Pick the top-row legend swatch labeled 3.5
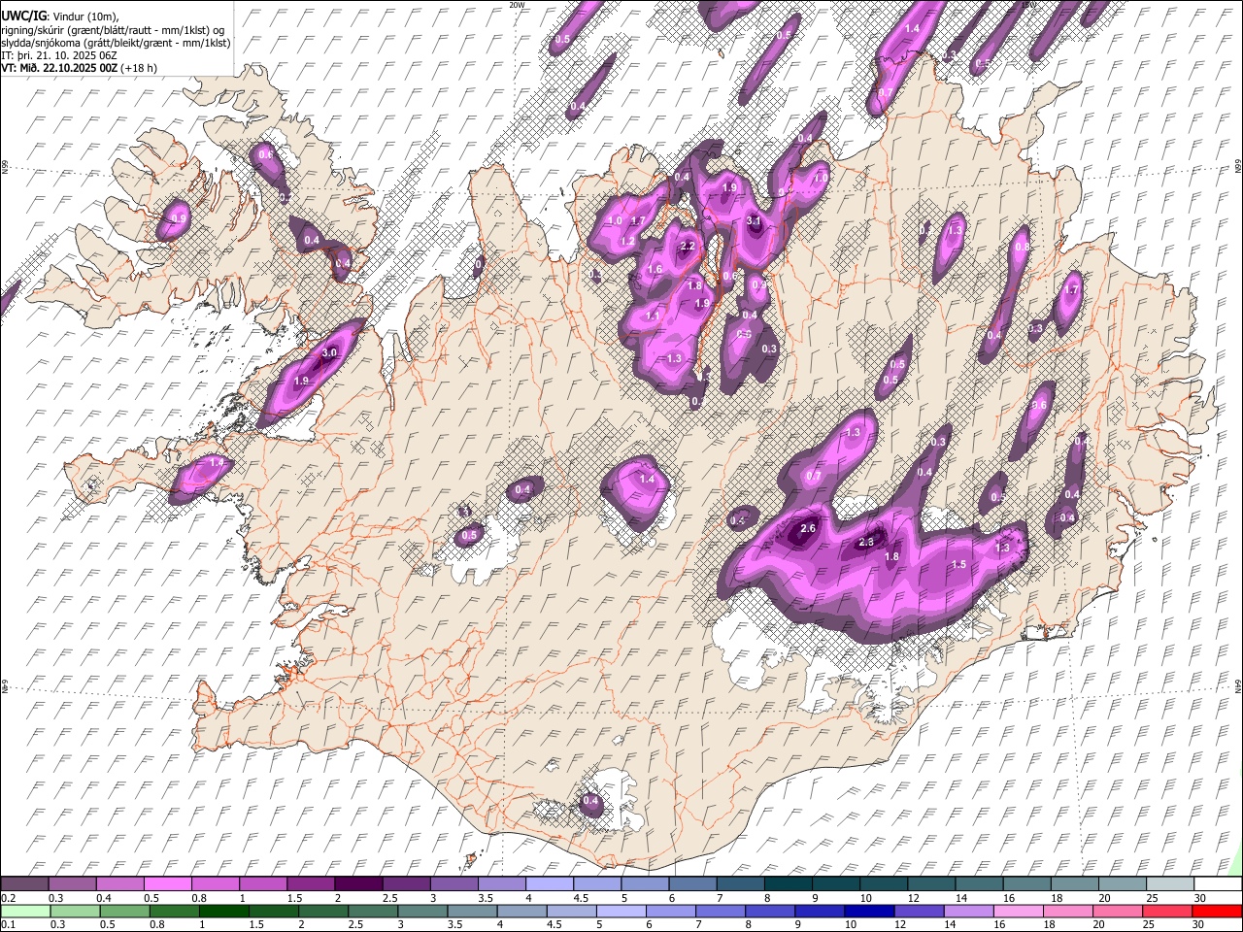The width and height of the screenshot is (1243, 932). [x=502, y=883]
